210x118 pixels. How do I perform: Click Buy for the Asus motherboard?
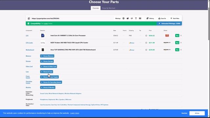[177, 49]
